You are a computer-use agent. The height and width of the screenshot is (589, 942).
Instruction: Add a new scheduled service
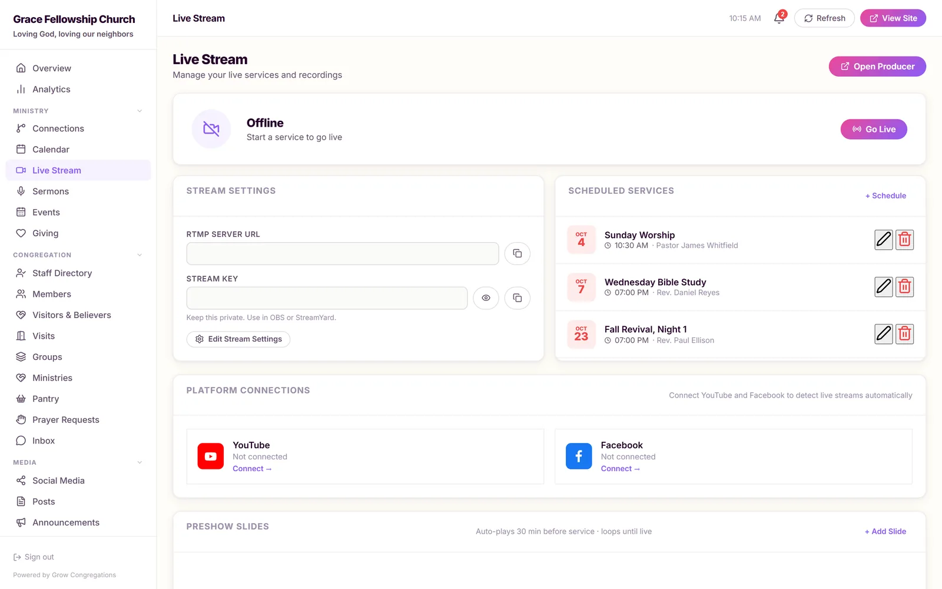pyautogui.click(x=885, y=196)
